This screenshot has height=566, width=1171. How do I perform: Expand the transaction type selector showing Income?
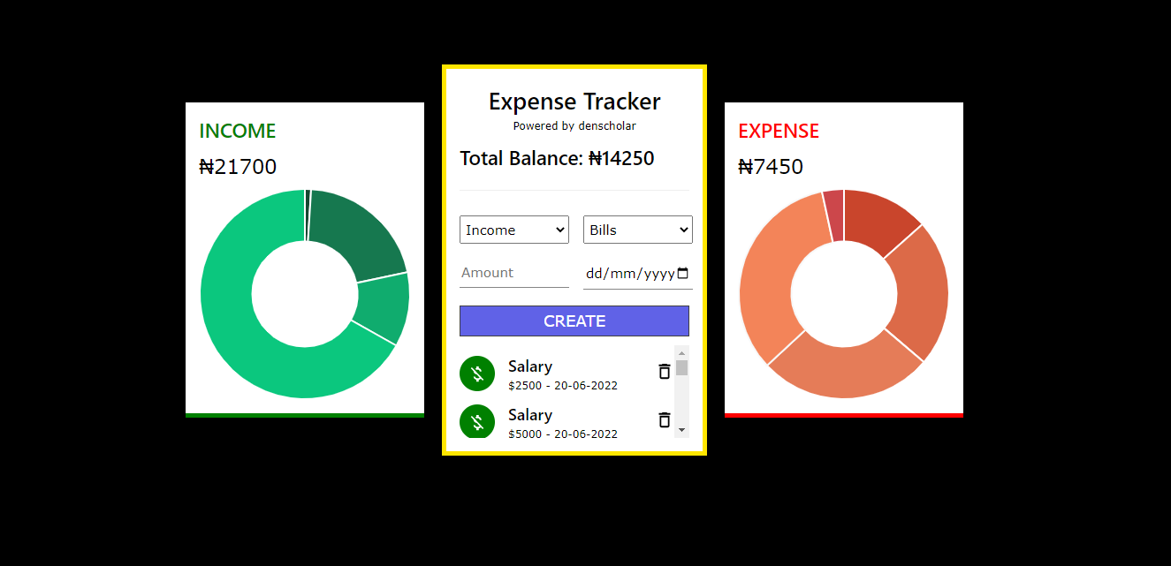(x=513, y=229)
